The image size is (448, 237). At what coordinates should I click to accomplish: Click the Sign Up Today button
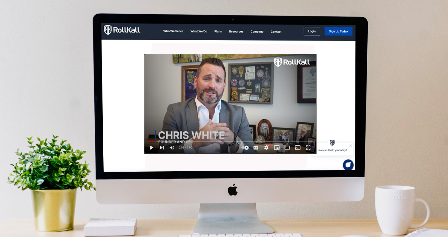[338, 31]
